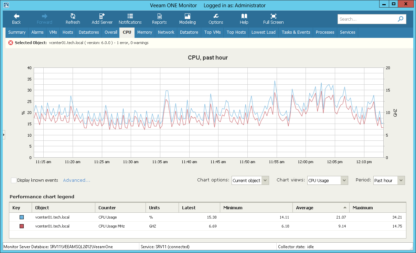Sort legend by Latest column
Image resolution: width=416 pixels, height=253 pixels.
pos(199,208)
